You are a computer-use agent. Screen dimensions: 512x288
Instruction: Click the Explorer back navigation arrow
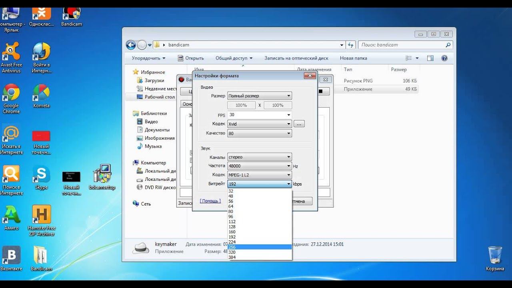pos(131,45)
